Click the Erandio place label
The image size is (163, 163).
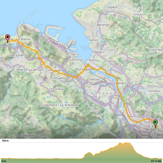point(120,83)
